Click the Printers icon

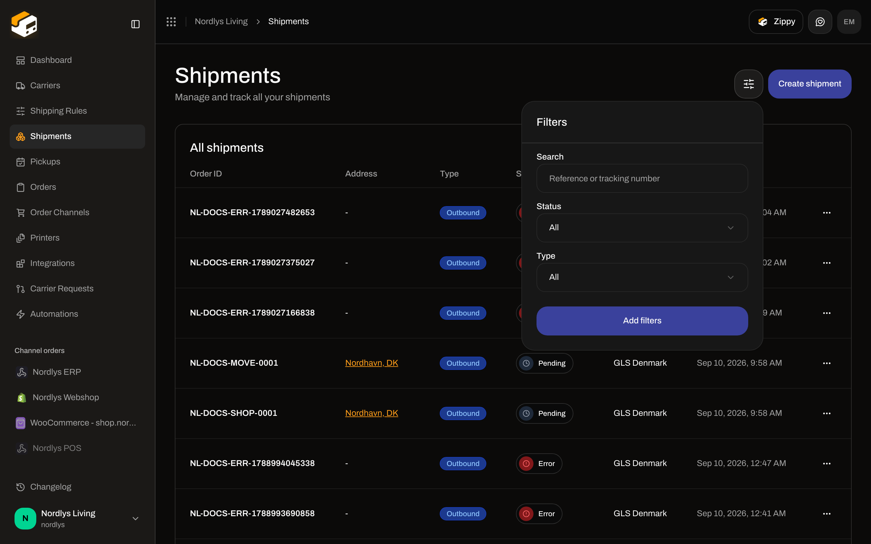point(21,238)
